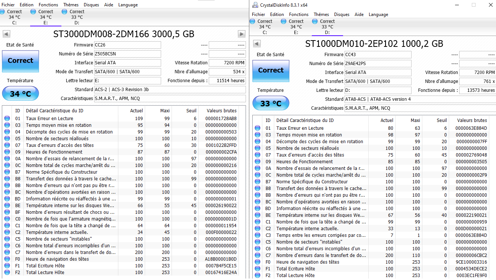Open the Language menu in the left window
Screen dimensions: 496x280
click(x=128, y=5)
